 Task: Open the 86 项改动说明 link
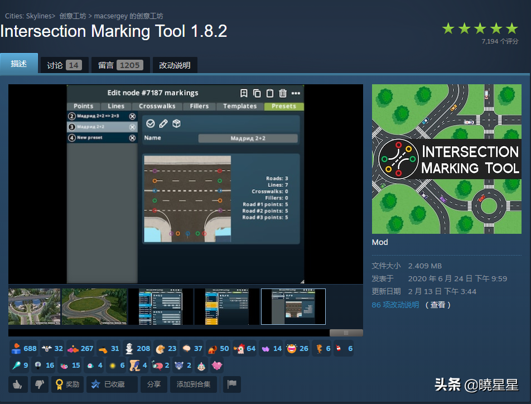click(x=395, y=305)
